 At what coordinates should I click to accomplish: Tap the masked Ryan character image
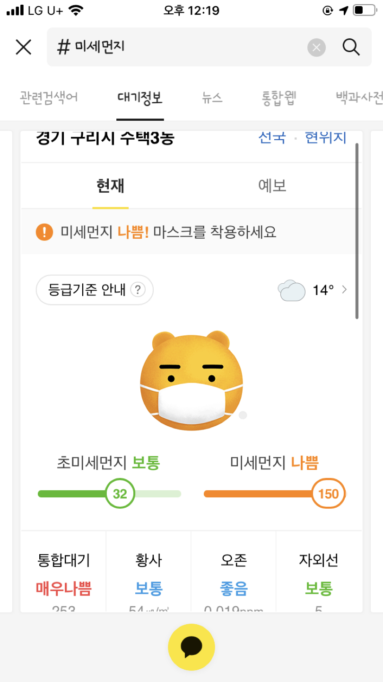click(191, 380)
